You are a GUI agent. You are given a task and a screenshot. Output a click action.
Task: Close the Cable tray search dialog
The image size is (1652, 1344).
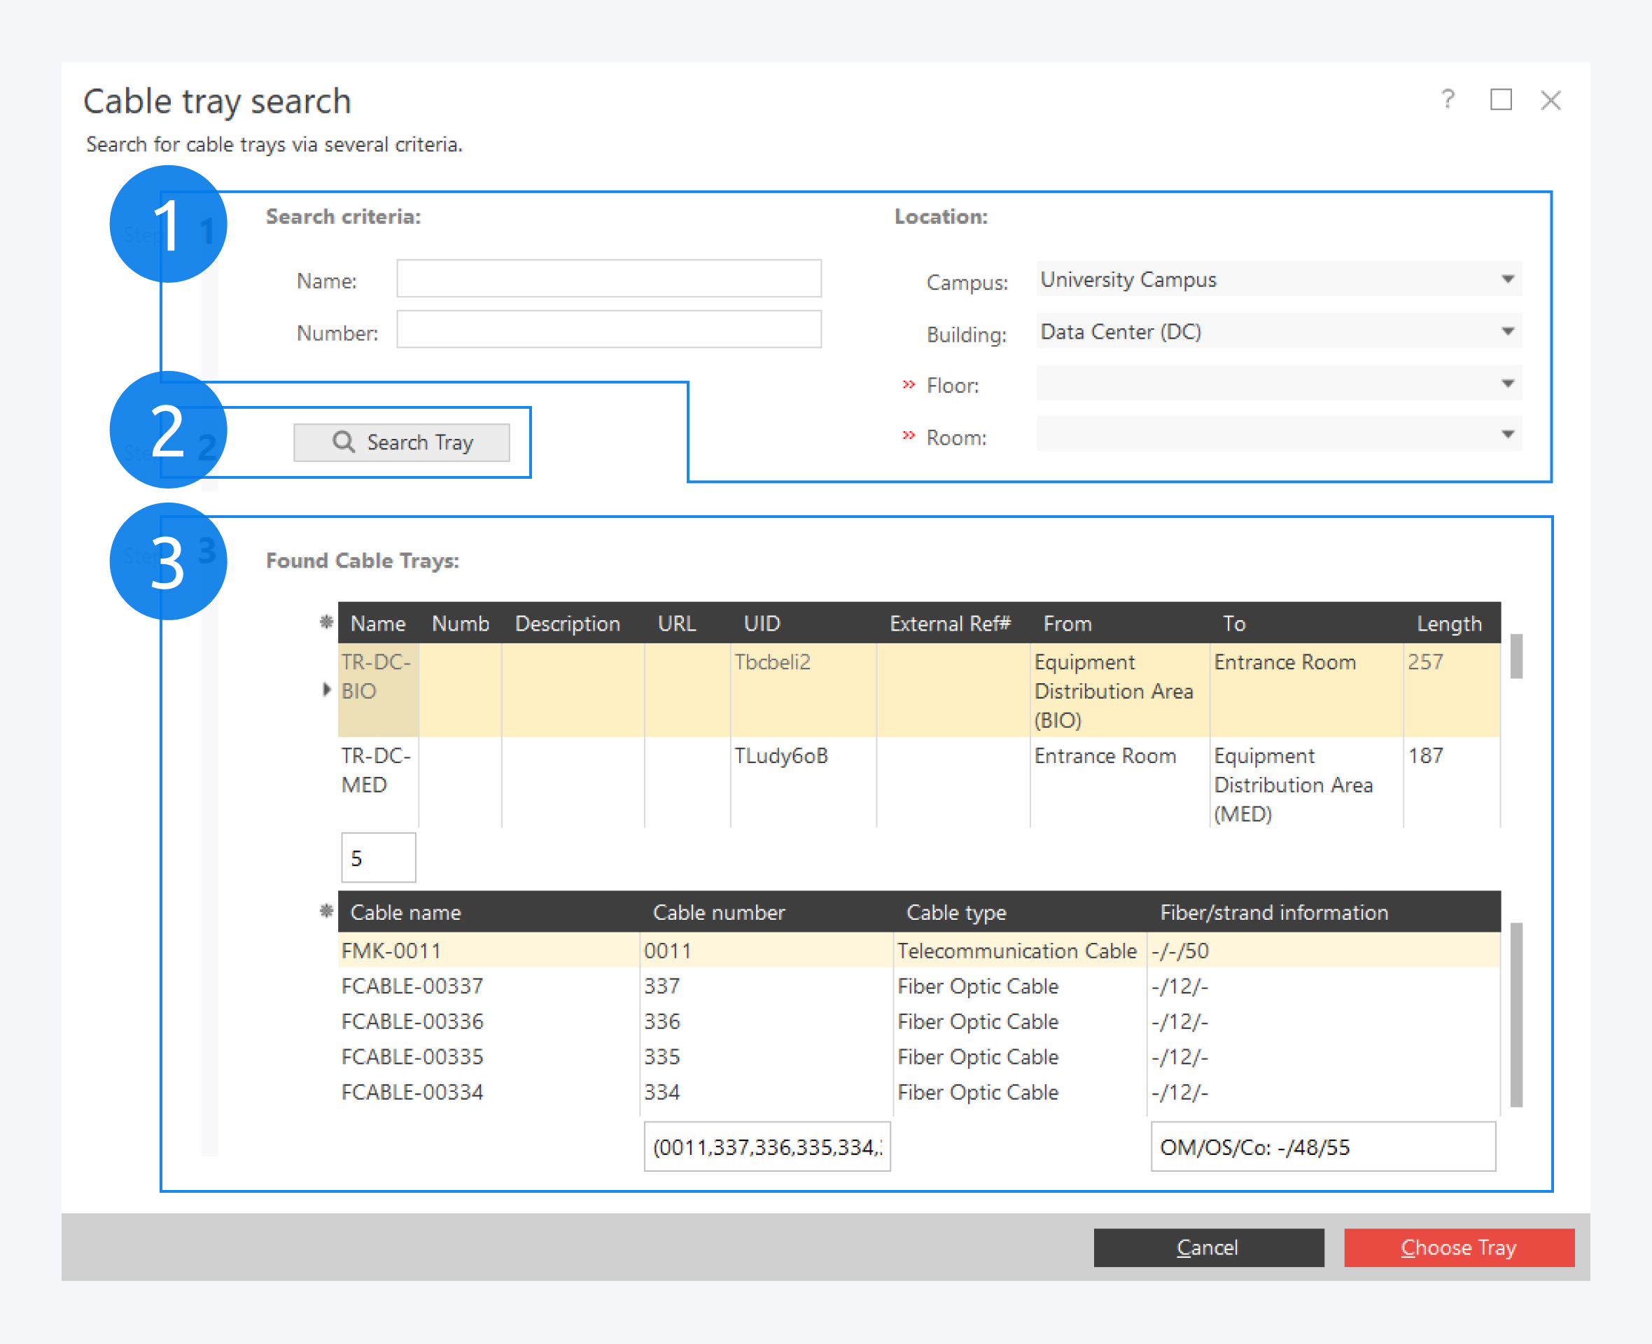(1550, 100)
